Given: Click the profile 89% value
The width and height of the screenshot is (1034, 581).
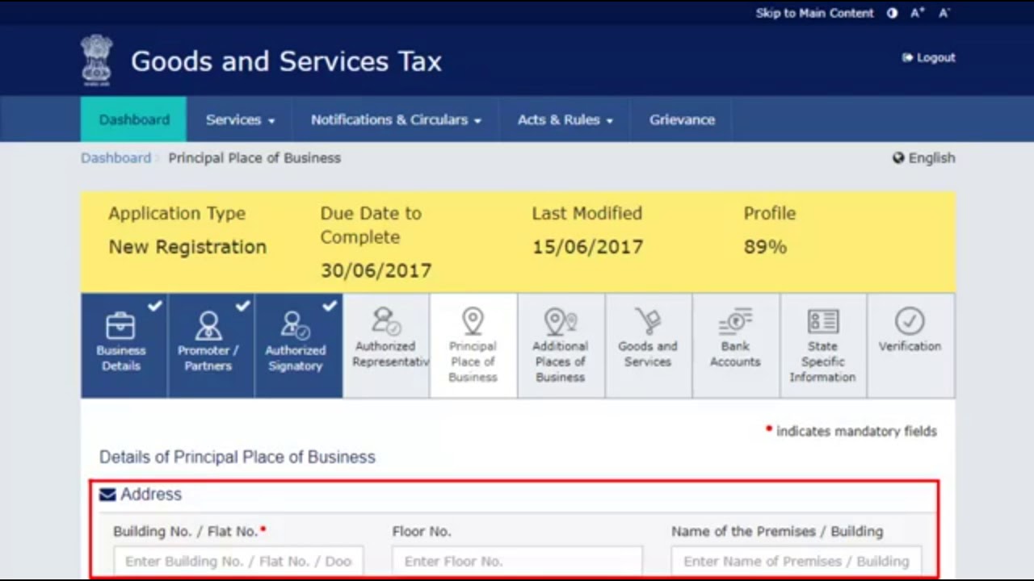Looking at the screenshot, I should coord(765,247).
